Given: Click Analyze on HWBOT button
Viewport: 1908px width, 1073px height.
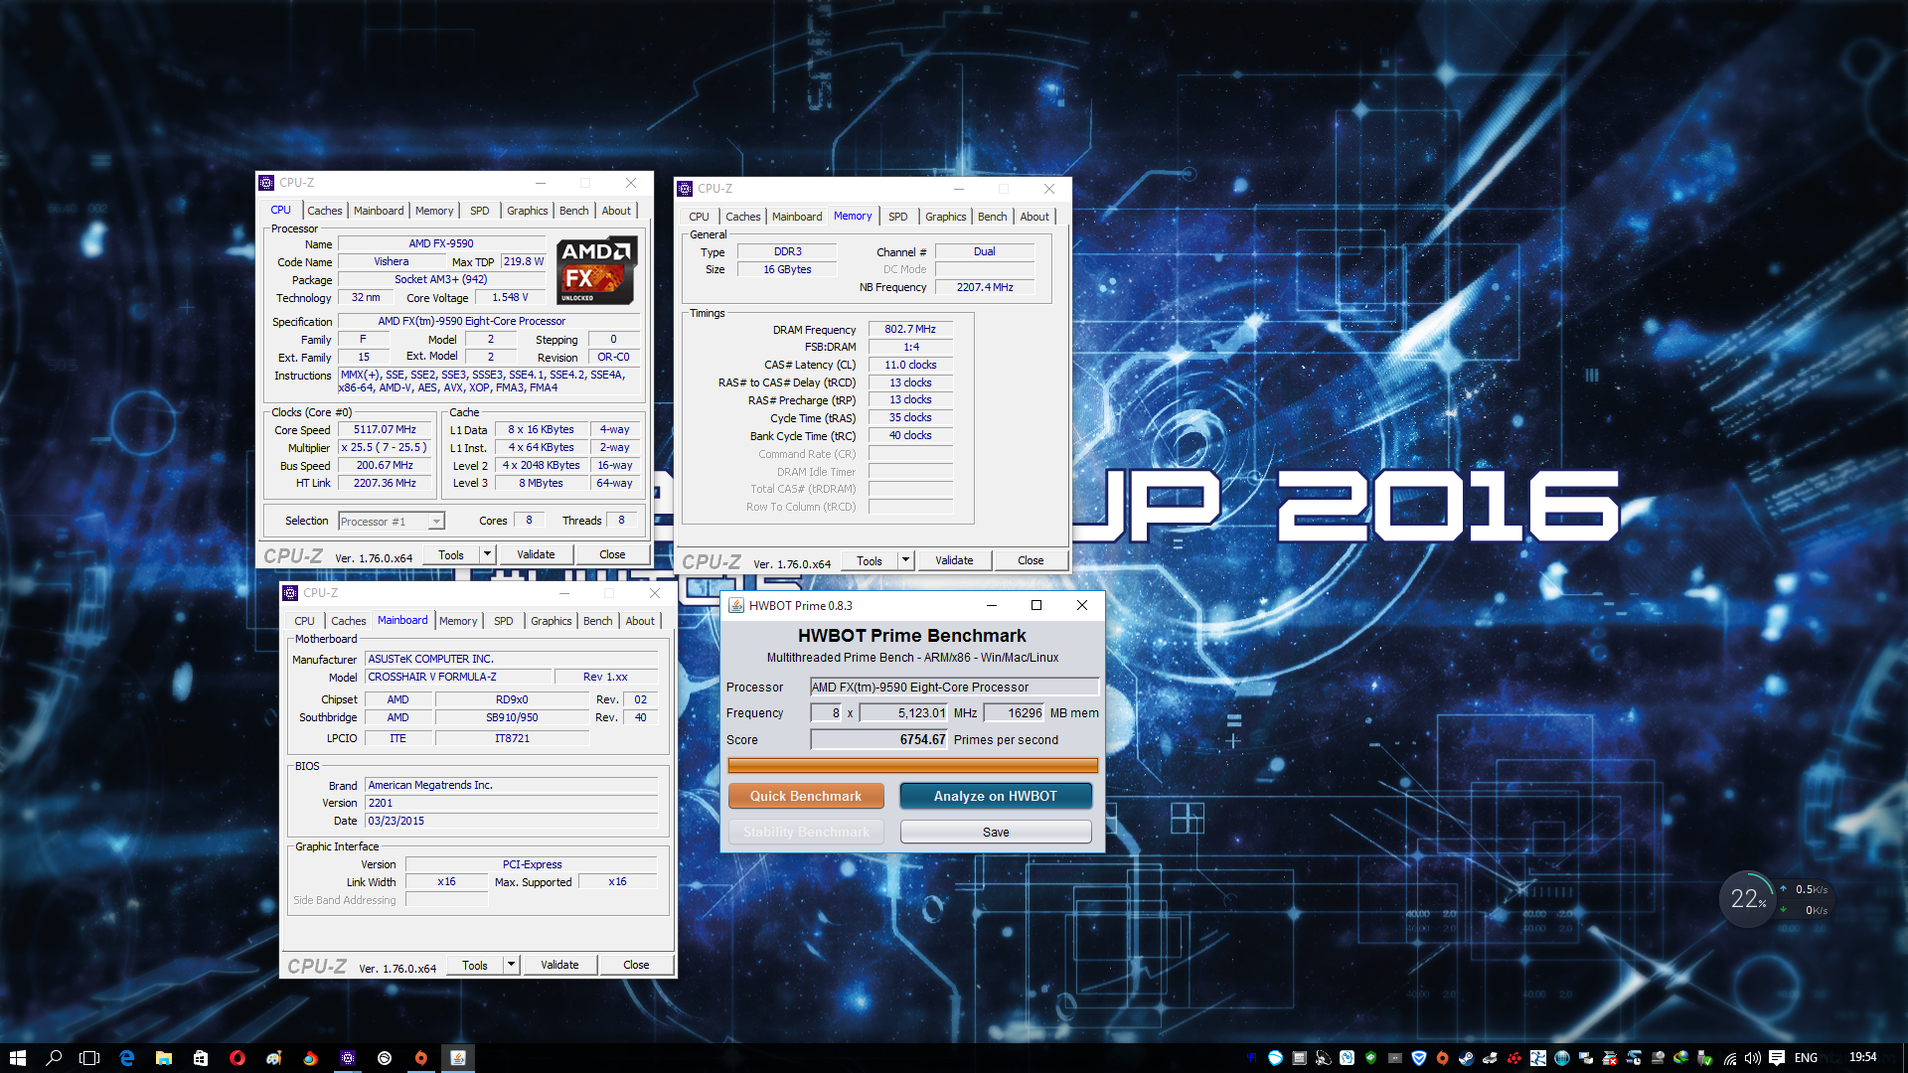Looking at the screenshot, I should click(996, 796).
